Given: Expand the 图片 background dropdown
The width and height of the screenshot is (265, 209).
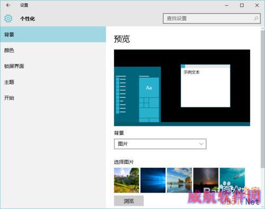Looking at the screenshot, I should [160, 144].
